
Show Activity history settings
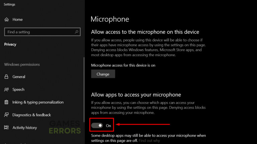tap(25, 128)
